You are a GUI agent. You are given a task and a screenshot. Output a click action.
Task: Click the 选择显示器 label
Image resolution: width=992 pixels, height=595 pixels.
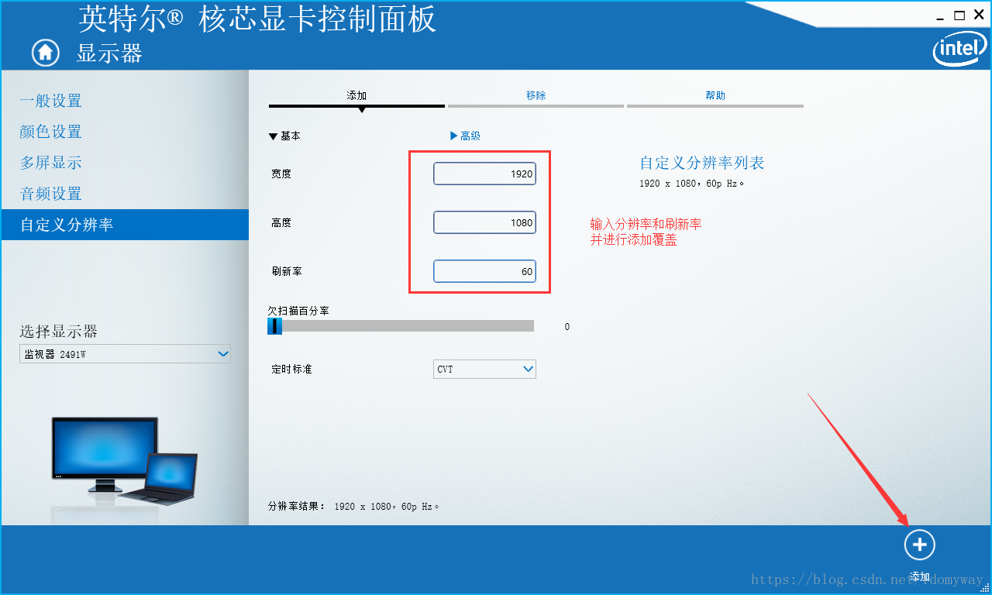[59, 332]
